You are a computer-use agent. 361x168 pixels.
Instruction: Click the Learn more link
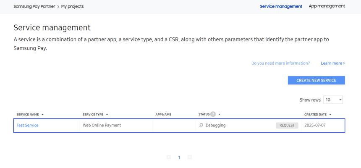(x=333, y=63)
